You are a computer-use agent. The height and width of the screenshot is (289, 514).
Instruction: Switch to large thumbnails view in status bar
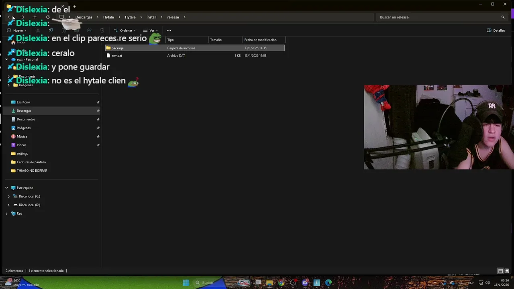coord(507,271)
